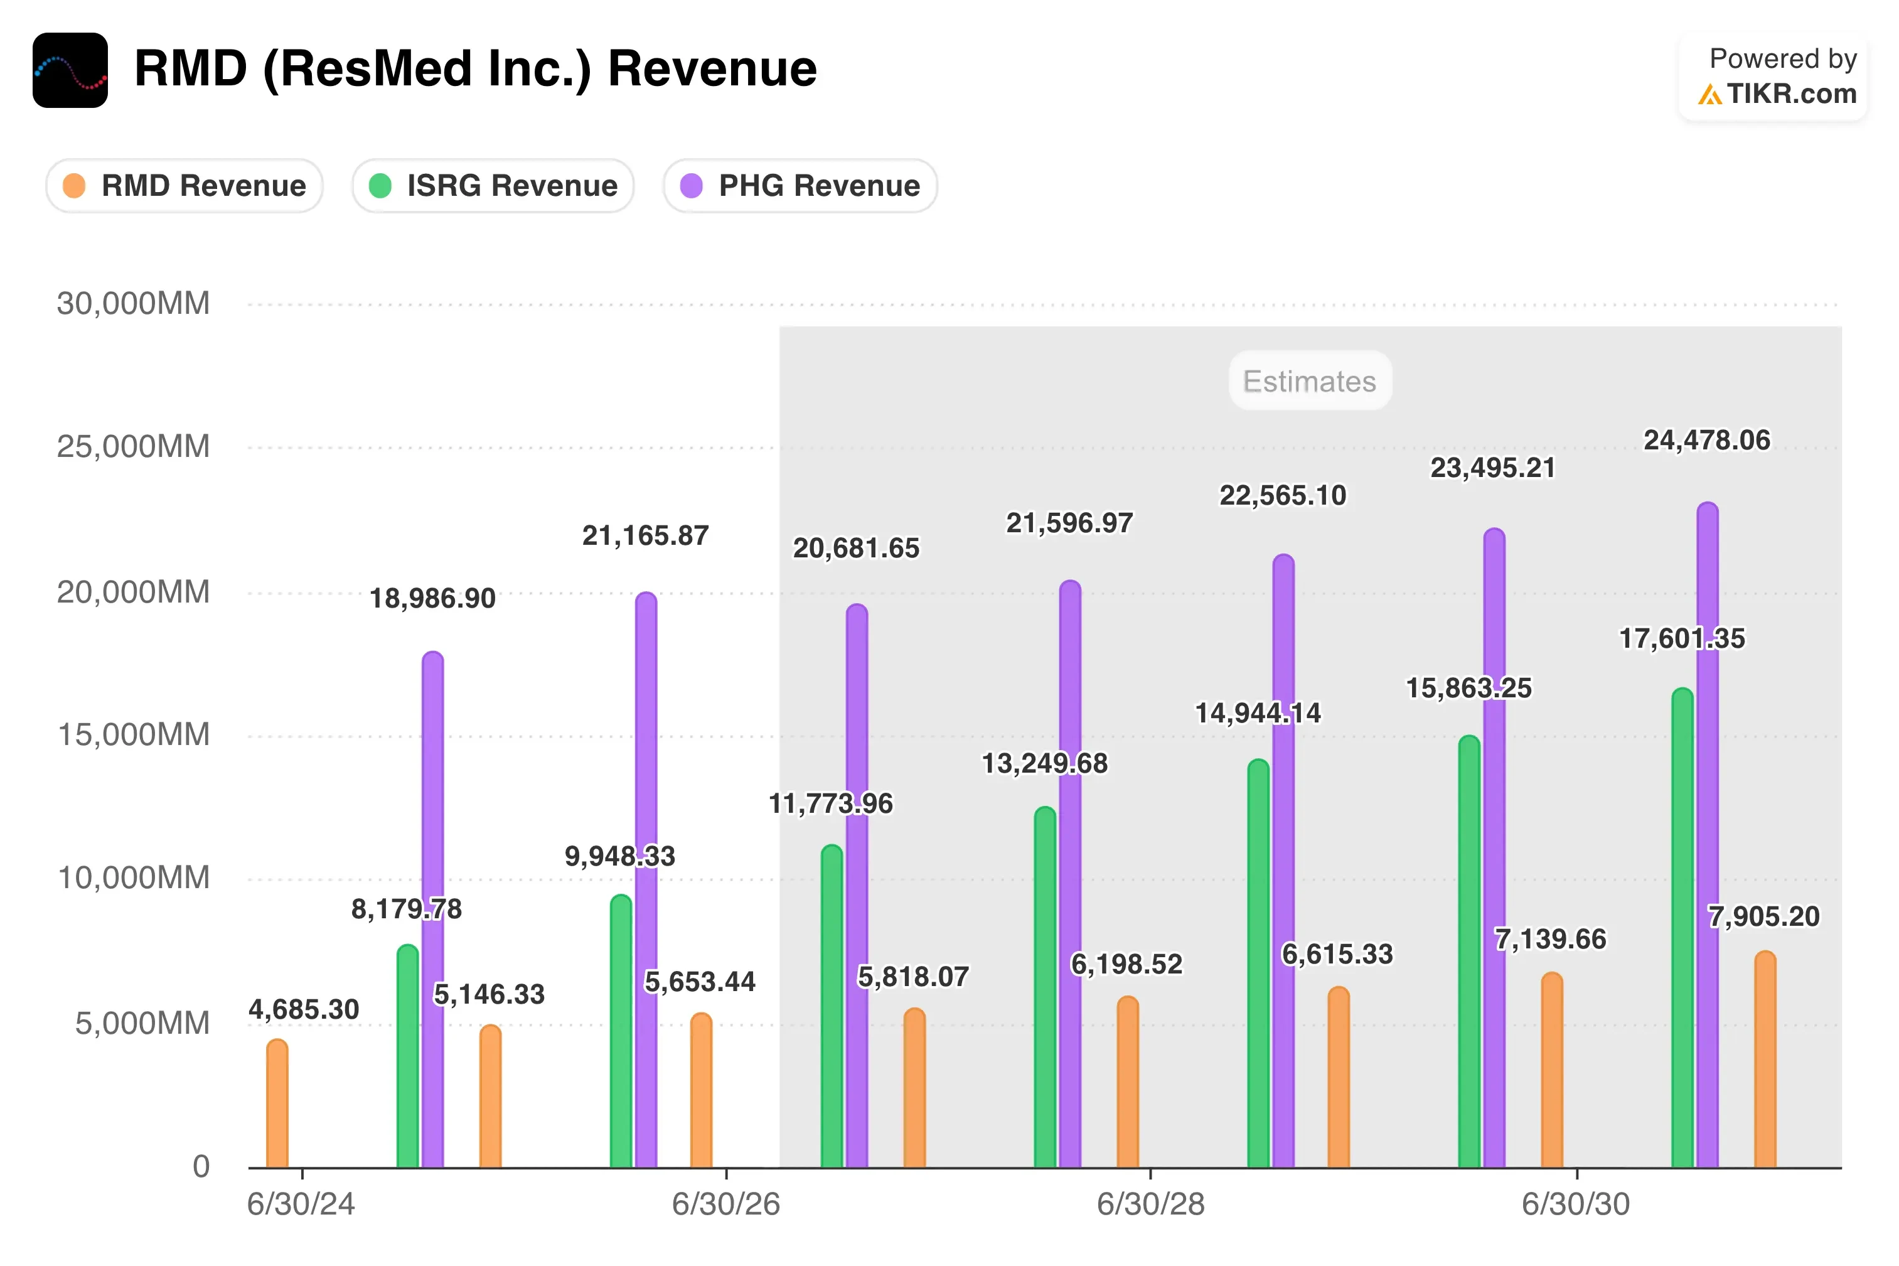Select the 6/30/26 x-axis date label

tap(725, 1204)
